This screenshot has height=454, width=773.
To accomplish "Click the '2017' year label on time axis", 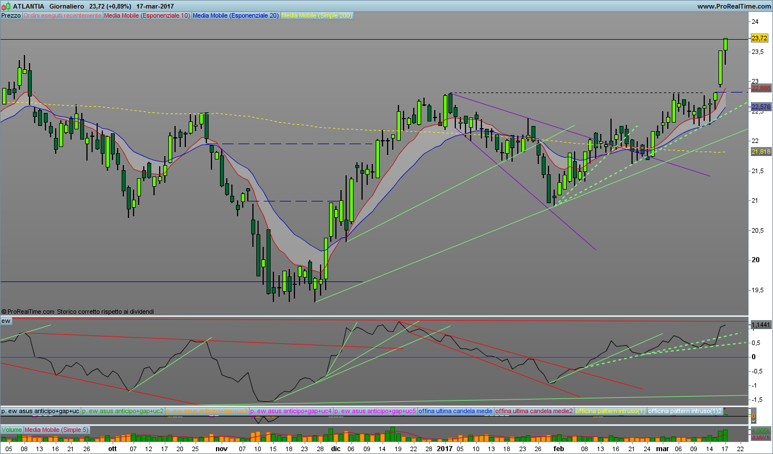I will click(444, 448).
